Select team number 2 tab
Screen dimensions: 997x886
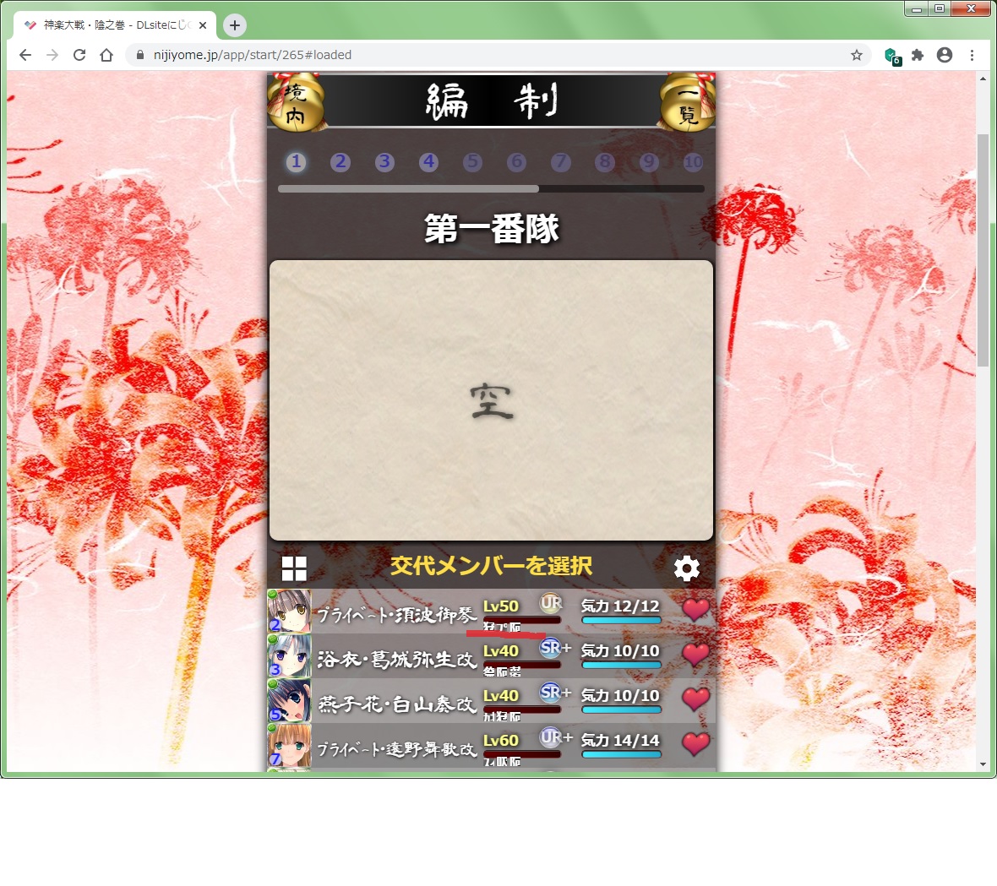(341, 162)
